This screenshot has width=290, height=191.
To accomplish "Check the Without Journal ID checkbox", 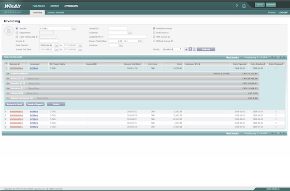I will click(154, 41).
